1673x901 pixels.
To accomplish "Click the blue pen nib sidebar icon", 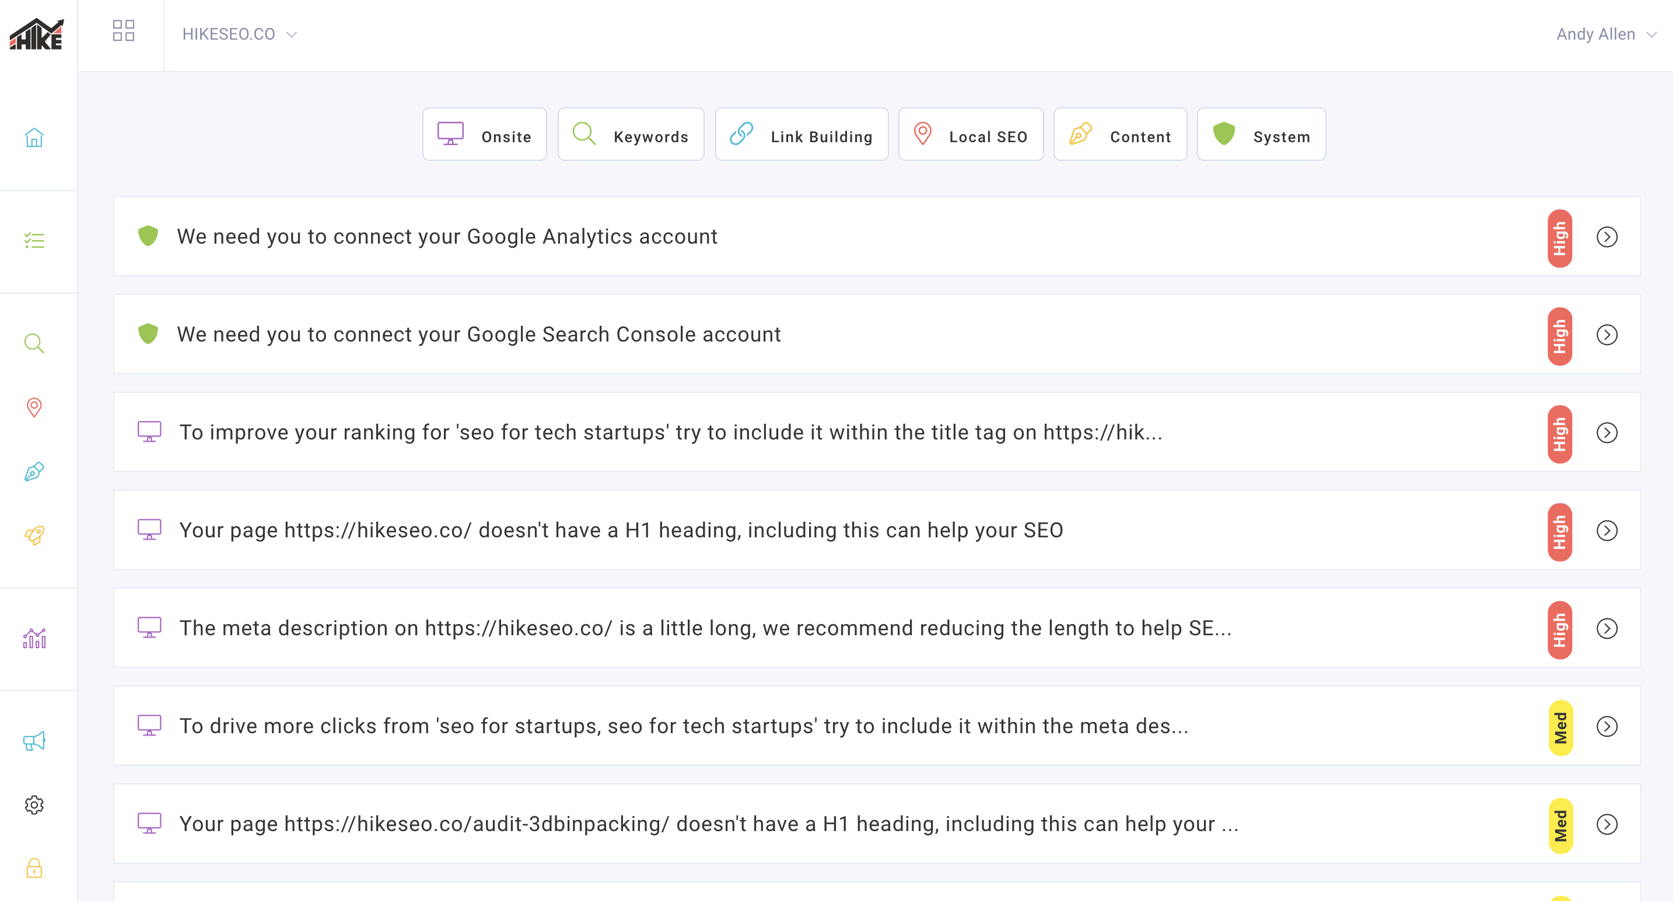I will (34, 471).
